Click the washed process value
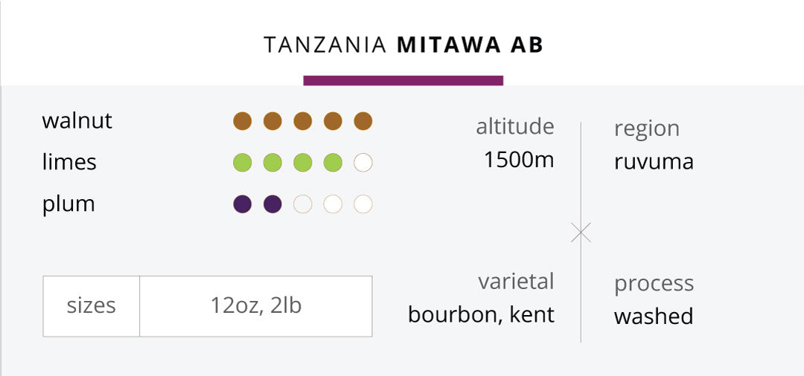Screen dimensions: 804x376 [x=654, y=316]
